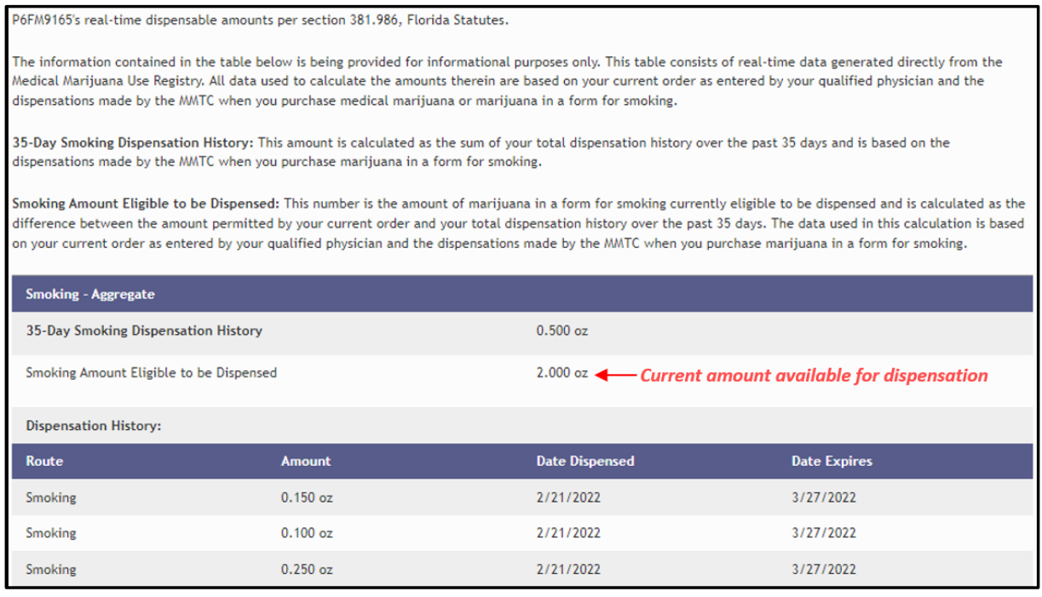Select the 0.250 oz amount cell
The image size is (1042, 597).
pyautogui.click(x=307, y=569)
